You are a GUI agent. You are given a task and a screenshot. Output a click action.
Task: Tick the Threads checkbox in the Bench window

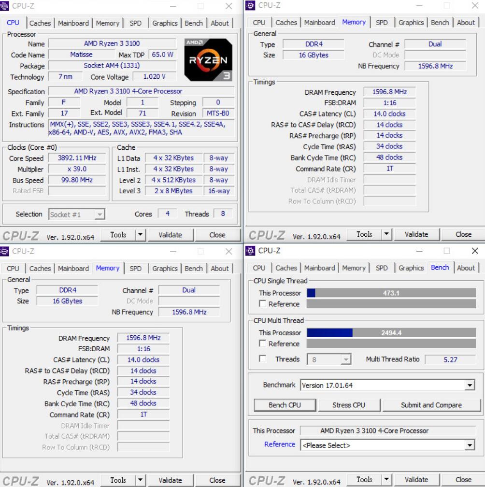262,358
